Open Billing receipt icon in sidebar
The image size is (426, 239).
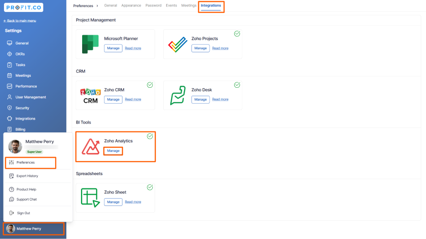click(9, 129)
